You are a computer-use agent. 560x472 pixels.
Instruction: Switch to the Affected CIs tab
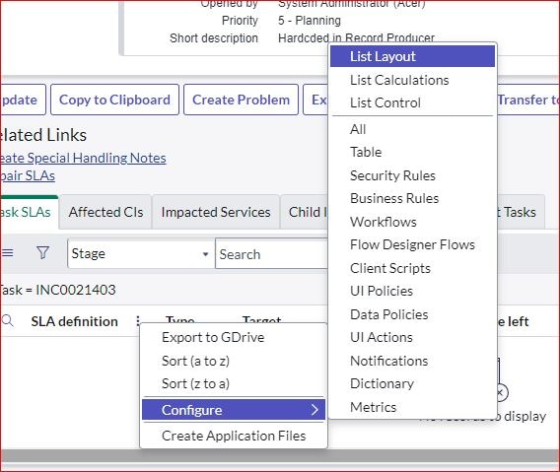point(105,213)
